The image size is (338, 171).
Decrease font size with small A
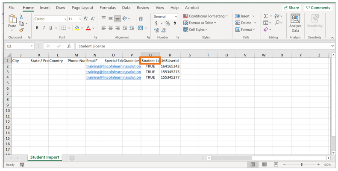click(x=93, y=19)
